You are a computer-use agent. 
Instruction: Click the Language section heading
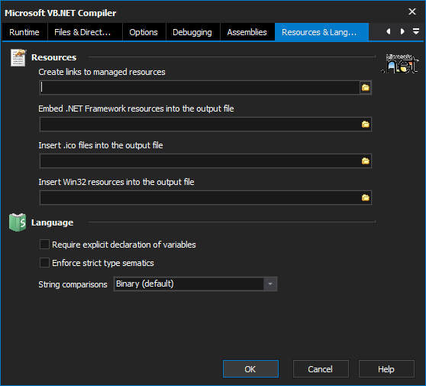coord(52,222)
